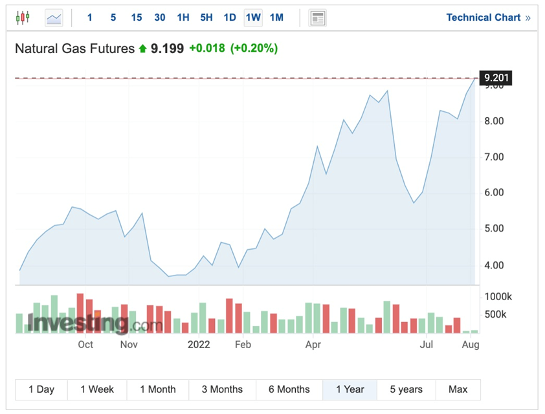
Task: Select the 5 years range tab
Action: coord(406,389)
